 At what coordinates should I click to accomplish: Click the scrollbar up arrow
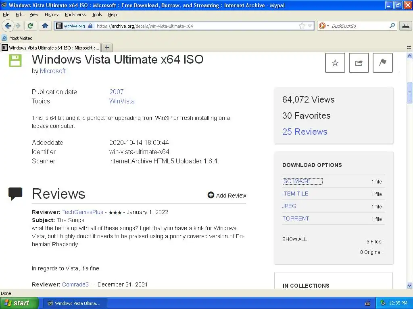tap(409, 56)
